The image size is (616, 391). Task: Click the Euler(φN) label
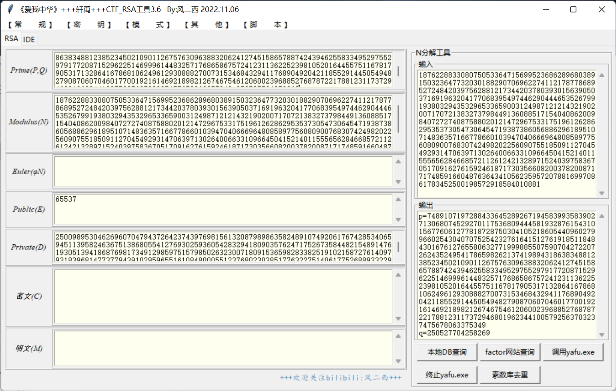coord(29,172)
